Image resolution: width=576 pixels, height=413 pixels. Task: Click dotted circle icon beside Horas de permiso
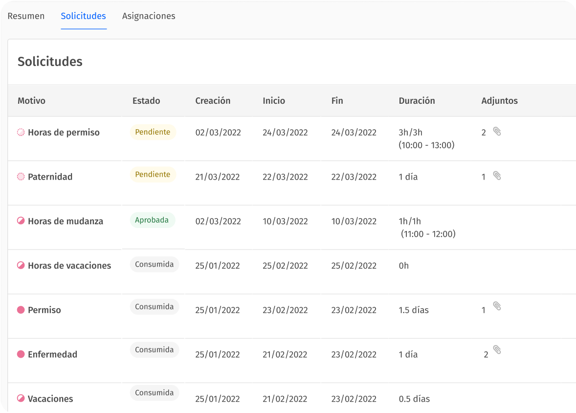click(21, 132)
